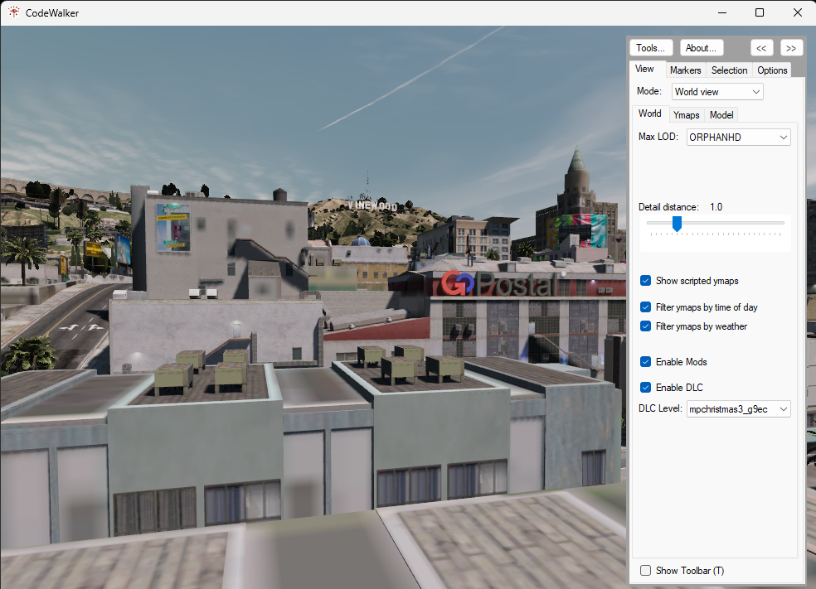Viewport: 816px width, 589px height.
Task: Close the CodeWalker window
Action: (797, 12)
